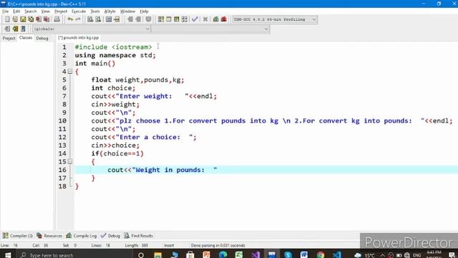Open the (globals) scope dropdown
The image size is (458, 258).
pos(91,29)
